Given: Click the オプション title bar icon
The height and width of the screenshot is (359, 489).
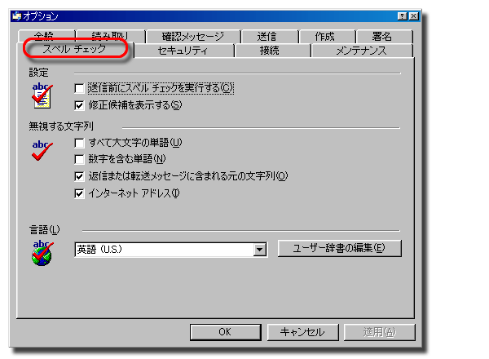Looking at the screenshot, I should 16,16.
